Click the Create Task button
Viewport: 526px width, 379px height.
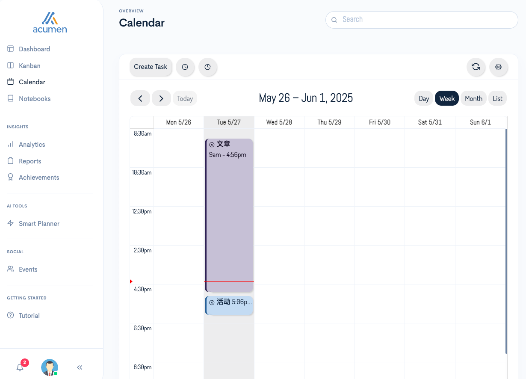tap(151, 67)
